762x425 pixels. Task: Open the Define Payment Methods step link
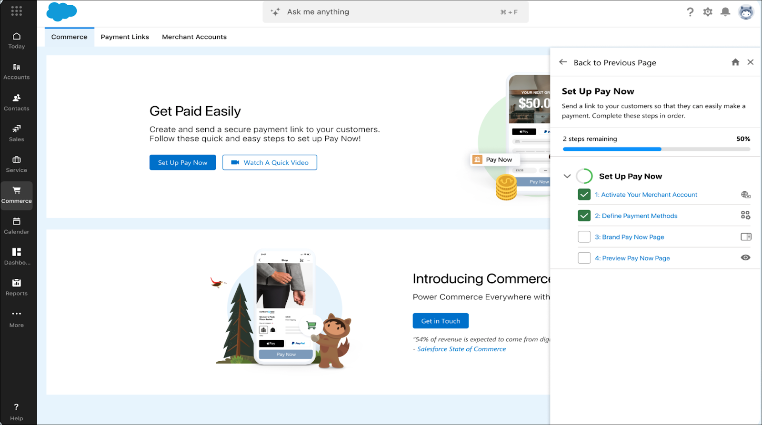[x=636, y=216]
